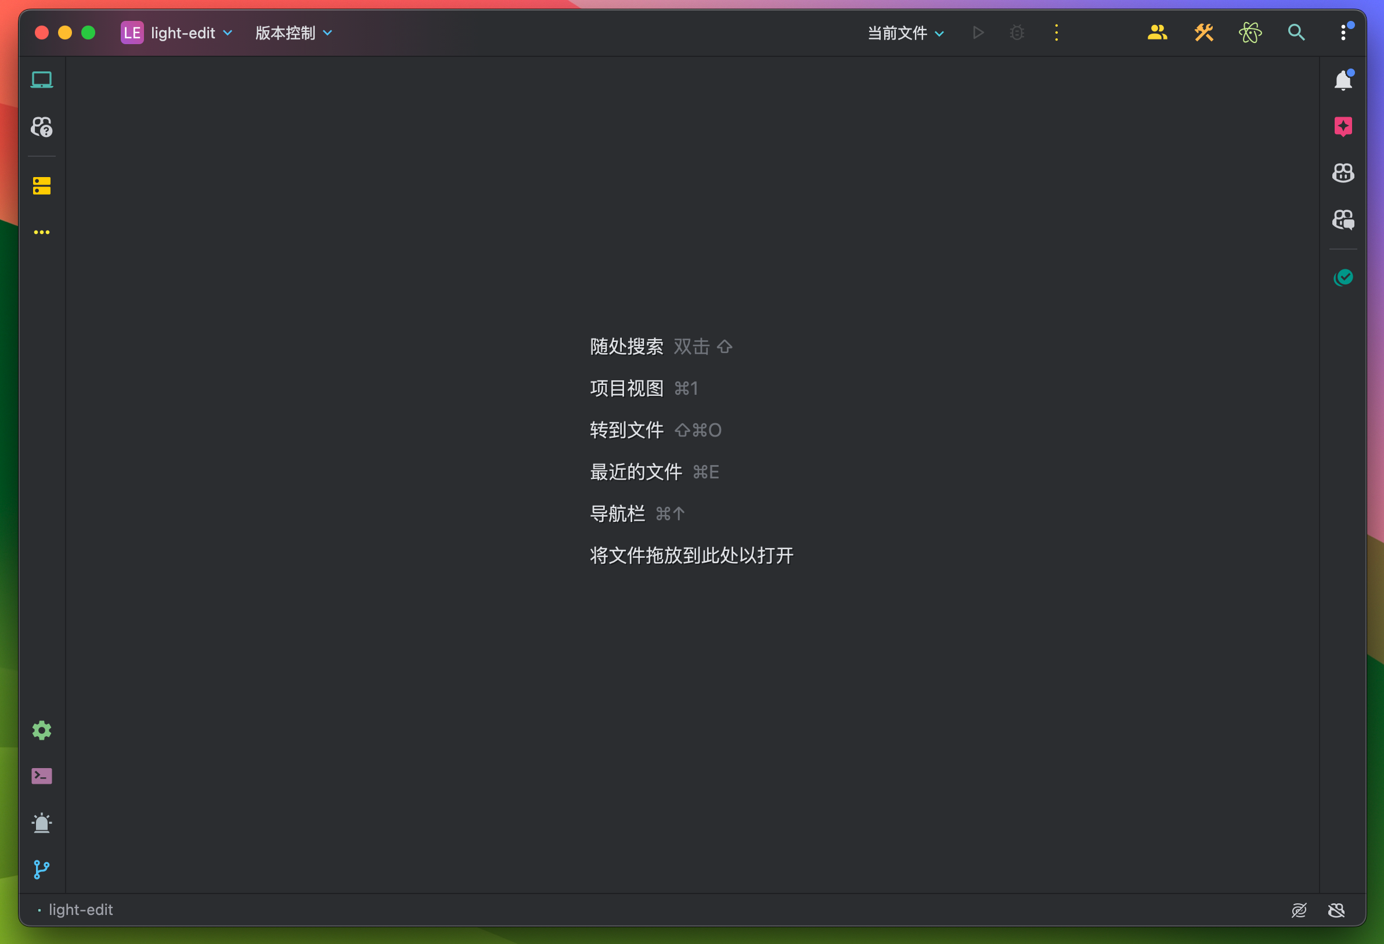Open the yellow Structure tool window icon
The image size is (1384, 944).
pos(42,186)
